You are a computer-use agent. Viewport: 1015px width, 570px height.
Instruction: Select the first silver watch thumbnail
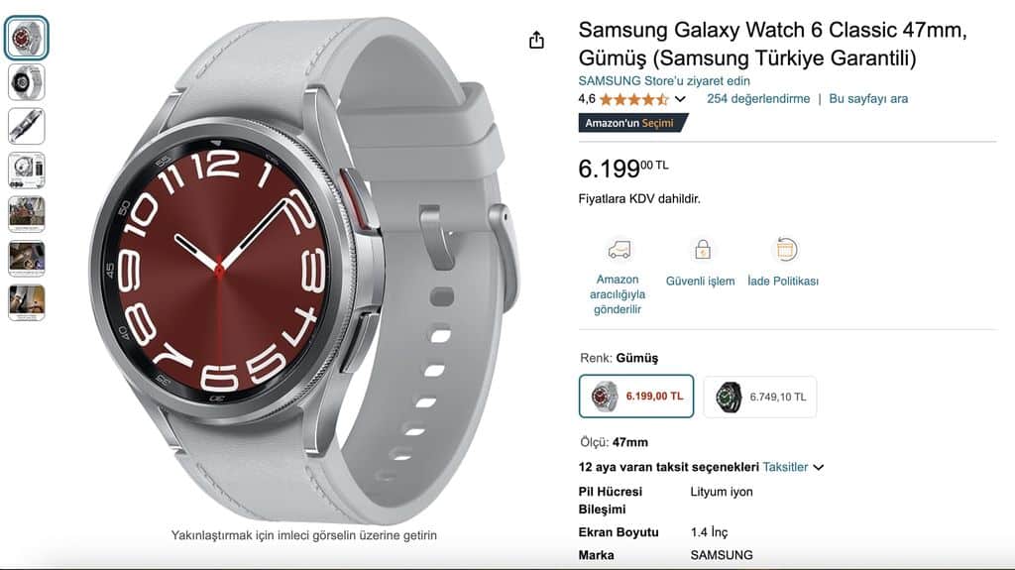pyautogui.click(x=27, y=38)
